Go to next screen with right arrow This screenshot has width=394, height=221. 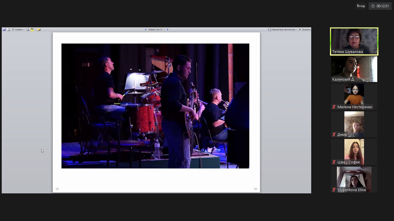click(168, 29)
